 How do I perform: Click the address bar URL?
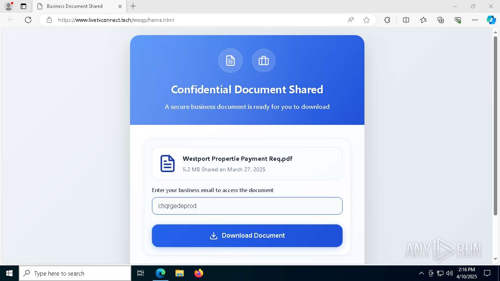pos(116,20)
